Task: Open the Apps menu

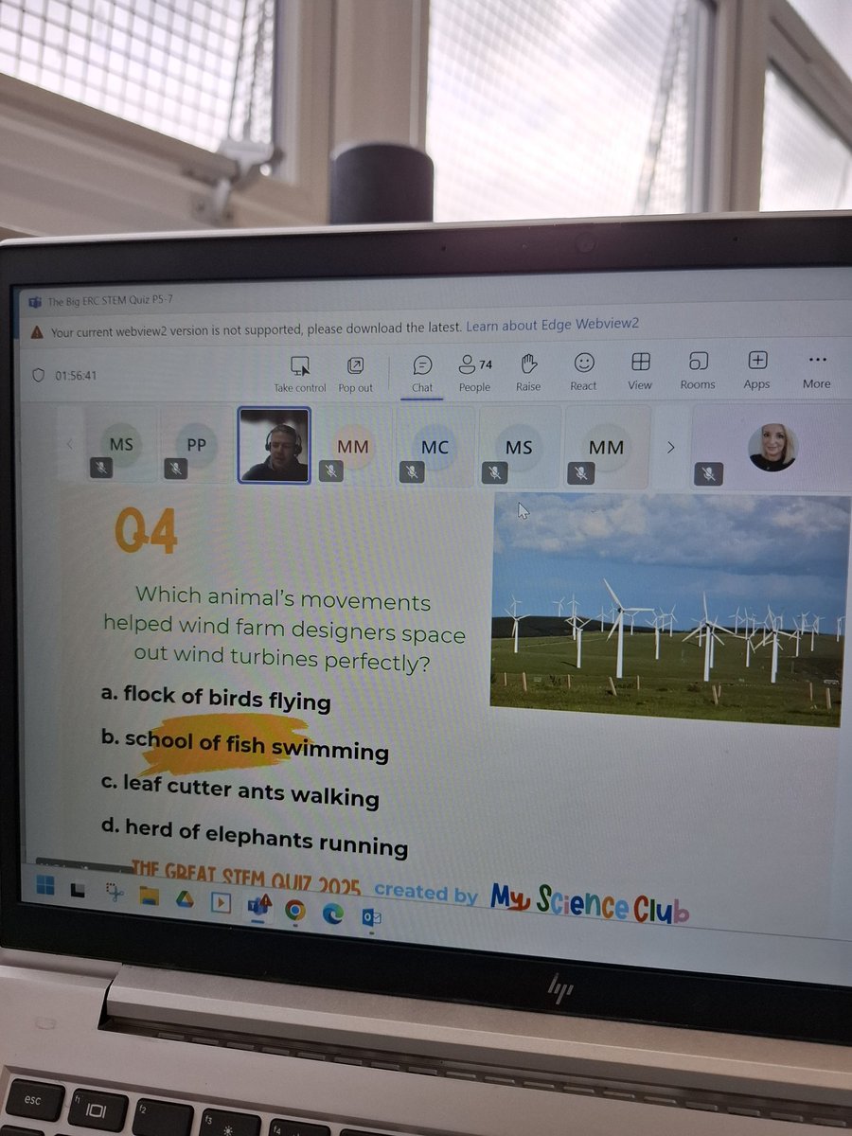Action: 757,370
